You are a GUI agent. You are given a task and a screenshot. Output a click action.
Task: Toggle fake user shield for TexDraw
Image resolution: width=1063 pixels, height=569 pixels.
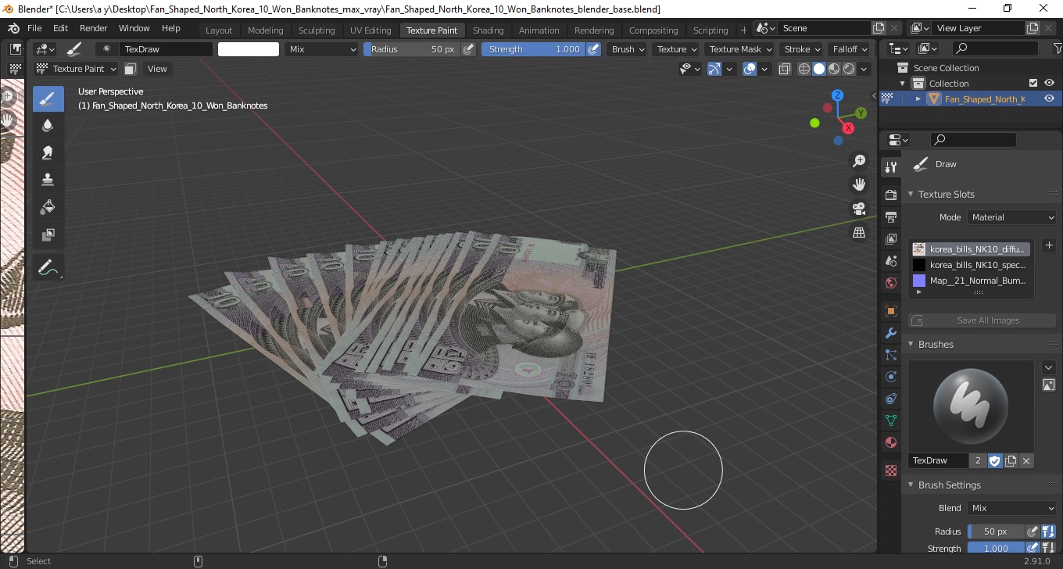[x=994, y=461]
